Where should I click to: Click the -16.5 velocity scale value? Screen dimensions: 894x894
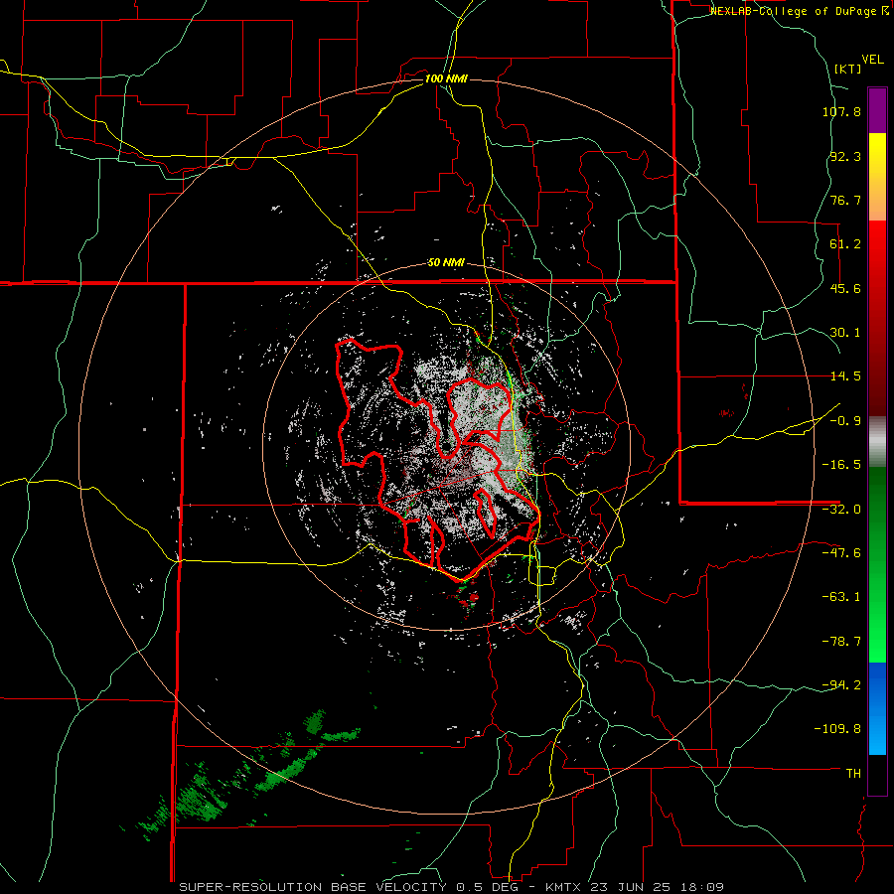[x=841, y=465]
